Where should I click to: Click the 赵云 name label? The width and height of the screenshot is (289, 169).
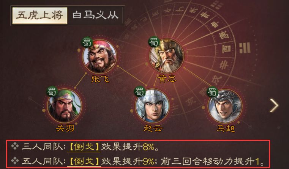click(153, 128)
